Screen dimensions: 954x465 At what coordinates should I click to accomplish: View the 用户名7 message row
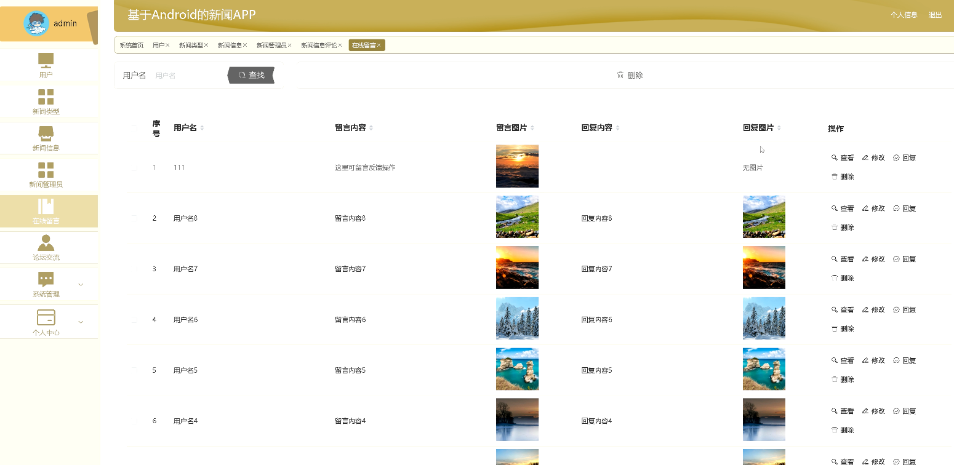(843, 259)
